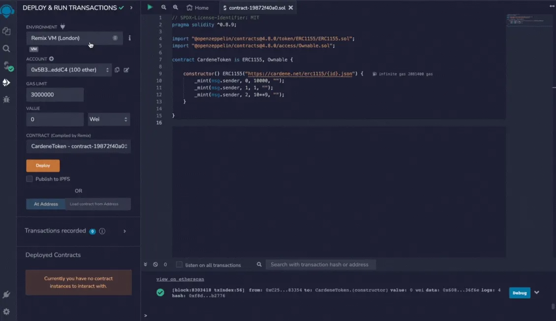The image size is (556, 321).
Task: Click the Debug button in terminal
Action: point(520,293)
